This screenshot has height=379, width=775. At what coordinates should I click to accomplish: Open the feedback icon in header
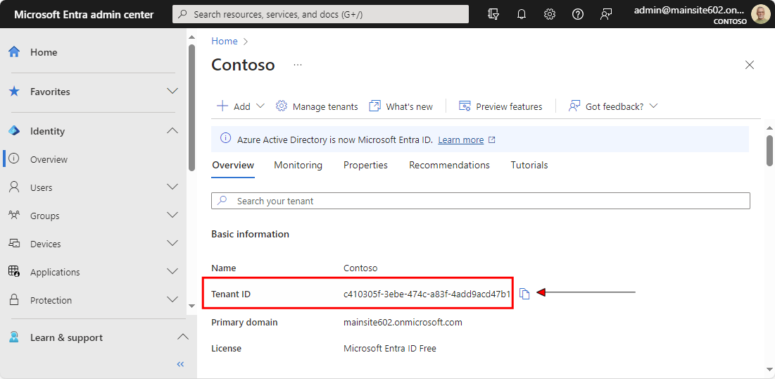[606, 14]
